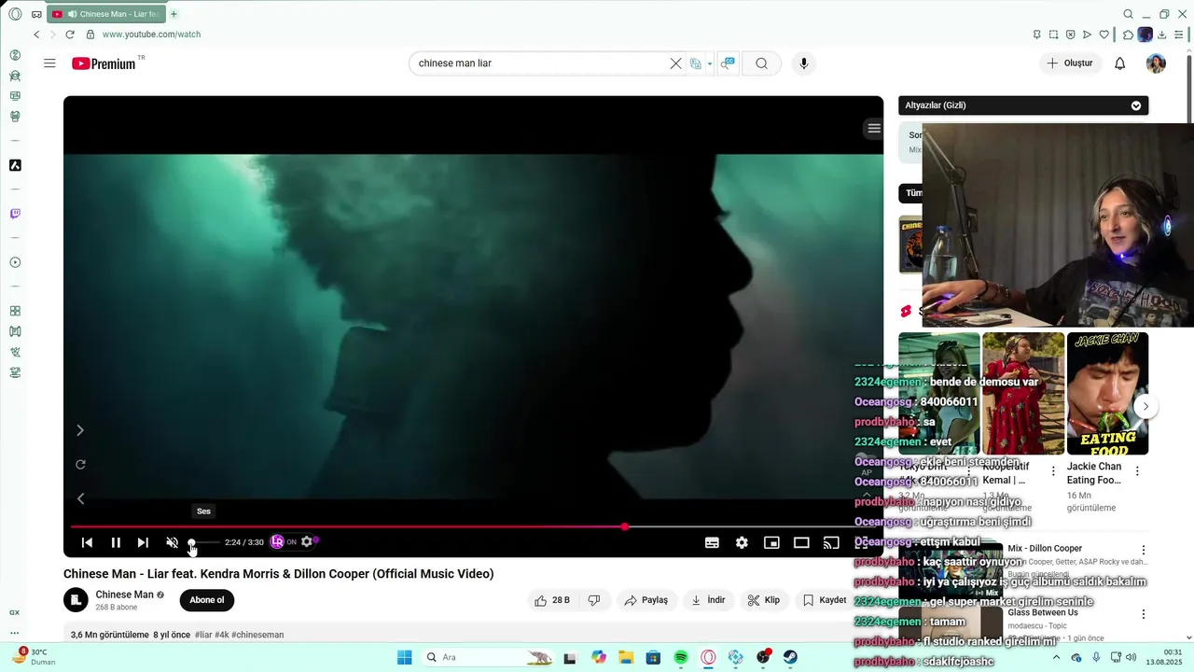Seek on the red video progress bar

pyautogui.click(x=473, y=526)
